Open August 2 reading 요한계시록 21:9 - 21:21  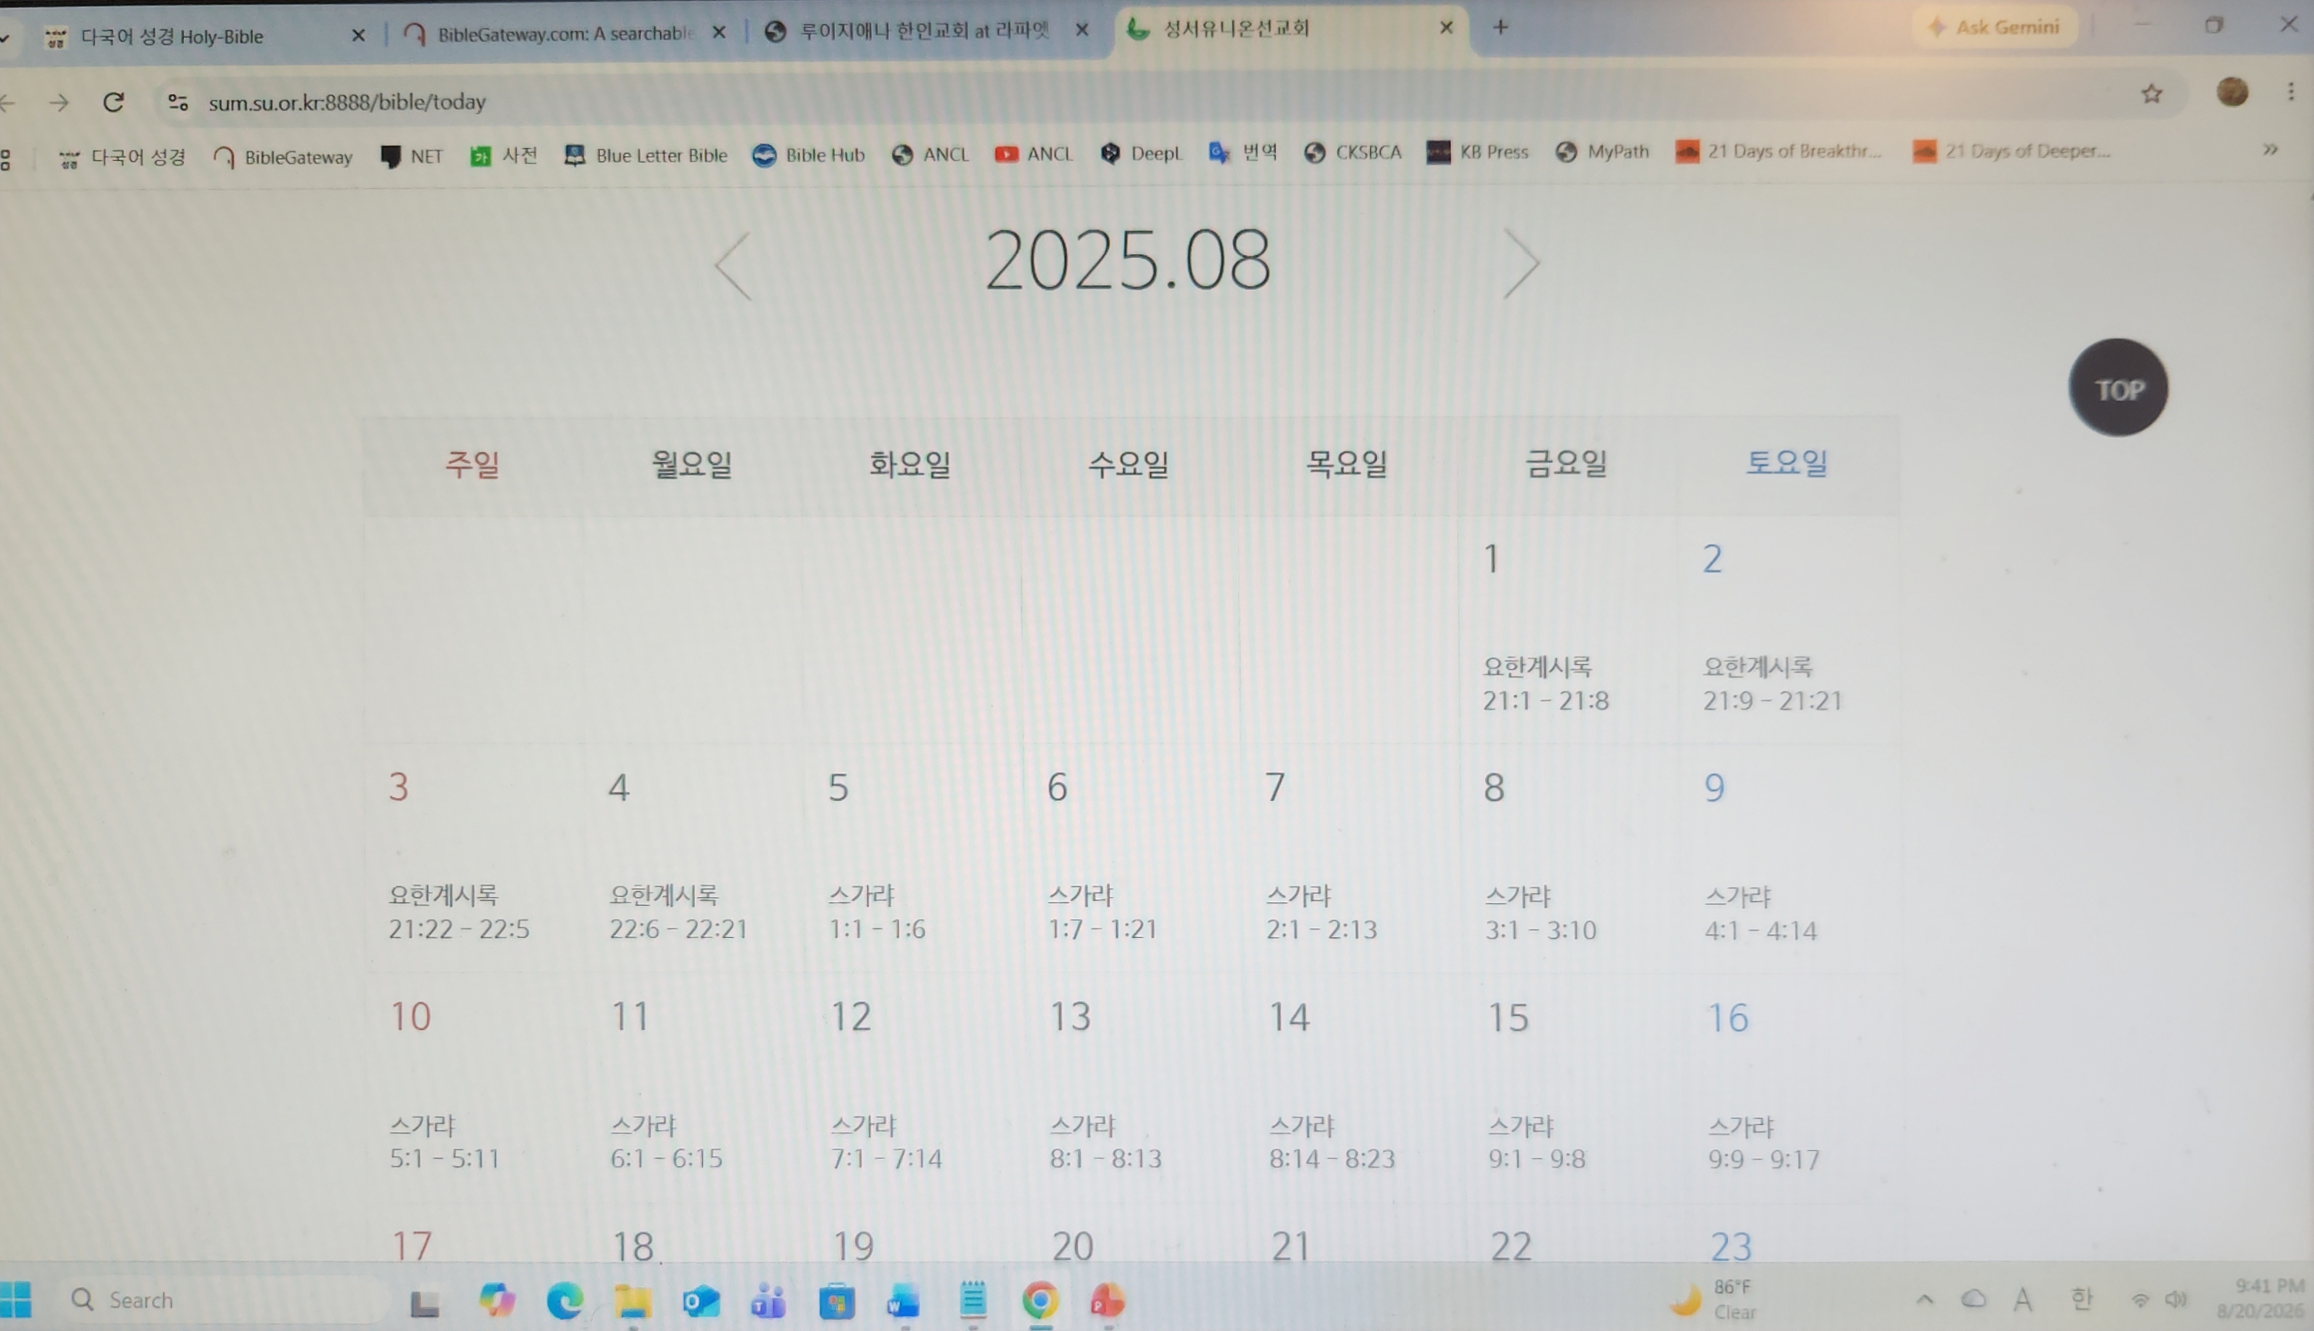[x=1772, y=683]
